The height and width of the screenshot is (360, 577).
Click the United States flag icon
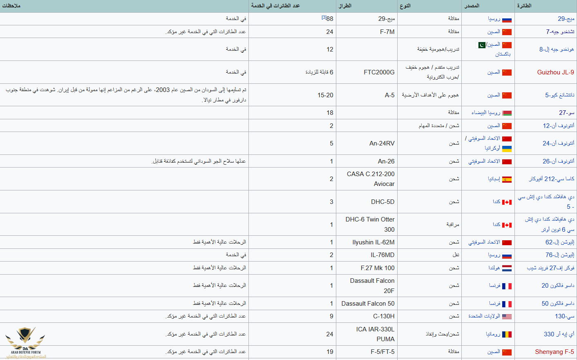507,317
